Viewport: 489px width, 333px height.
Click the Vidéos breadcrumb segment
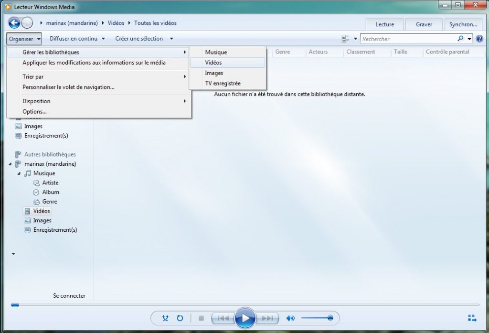[116, 23]
